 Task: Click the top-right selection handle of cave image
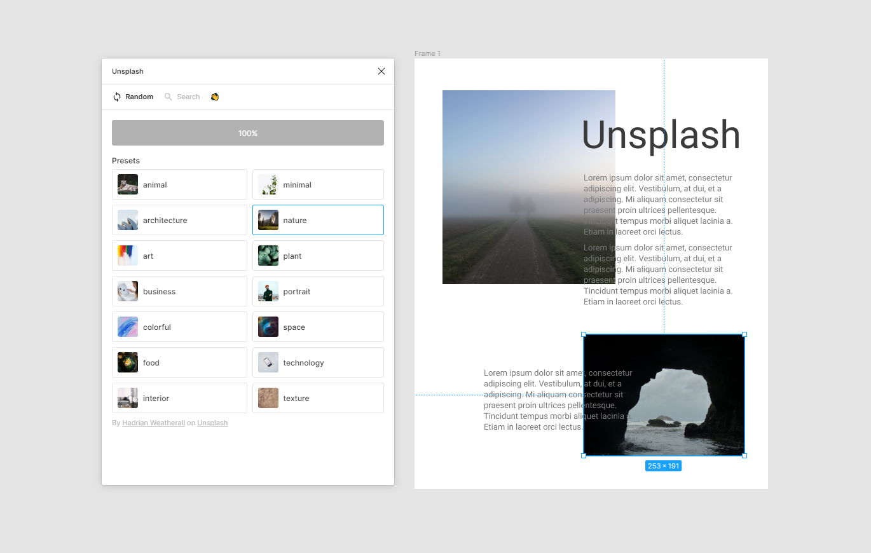744,334
